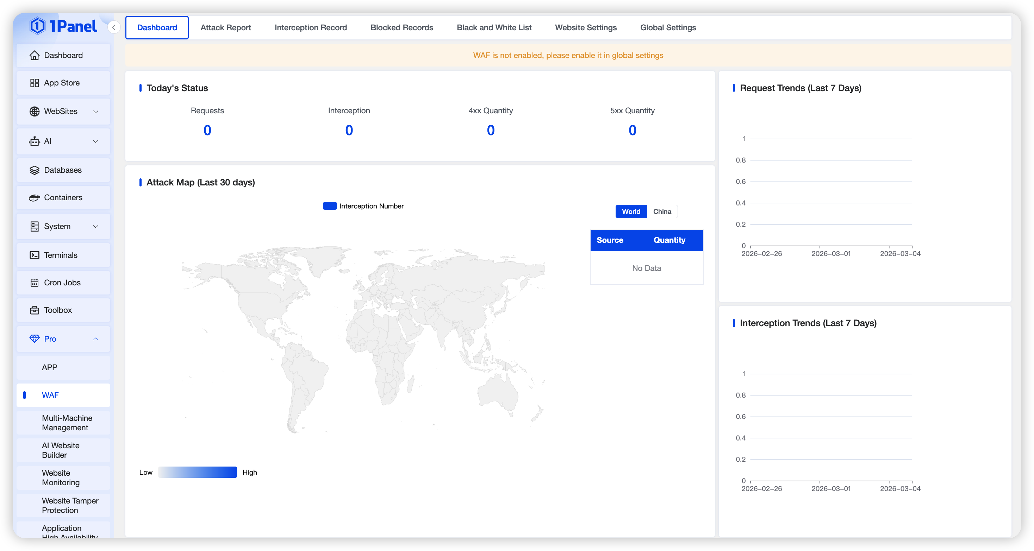The image size is (1034, 551).
Task: Click the Cron Jobs calendar icon
Action: (x=35, y=283)
